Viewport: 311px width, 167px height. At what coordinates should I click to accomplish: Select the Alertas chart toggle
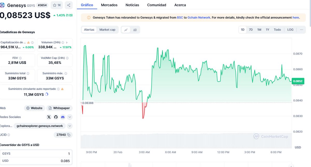click(89, 30)
